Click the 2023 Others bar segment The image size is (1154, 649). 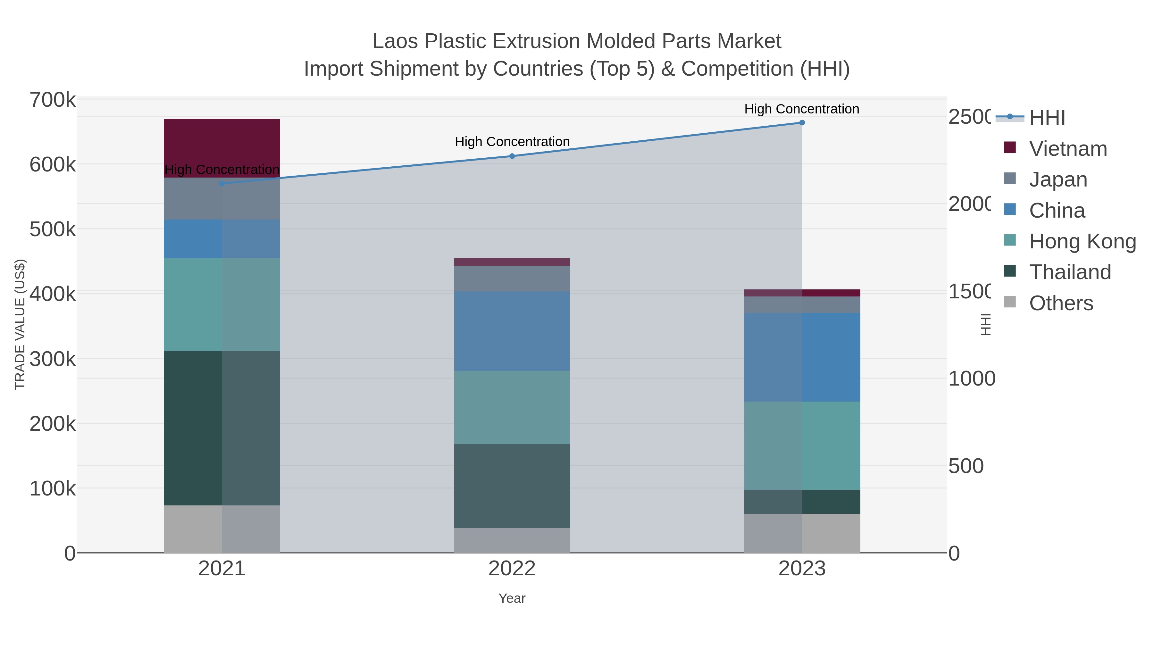pyautogui.click(x=802, y=533)
